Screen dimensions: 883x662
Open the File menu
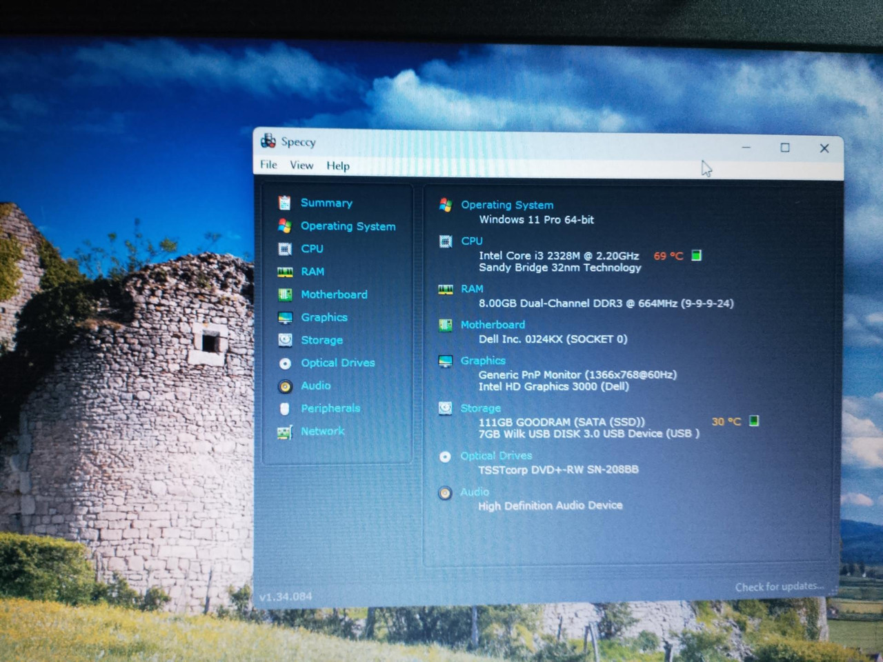pyautogui.click(x=268, y=165)
